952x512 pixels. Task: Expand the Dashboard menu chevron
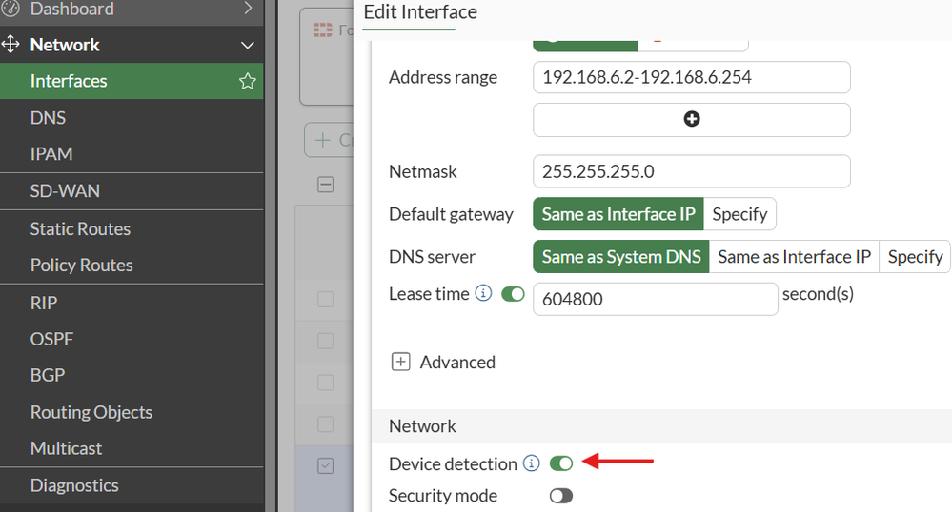248,10
